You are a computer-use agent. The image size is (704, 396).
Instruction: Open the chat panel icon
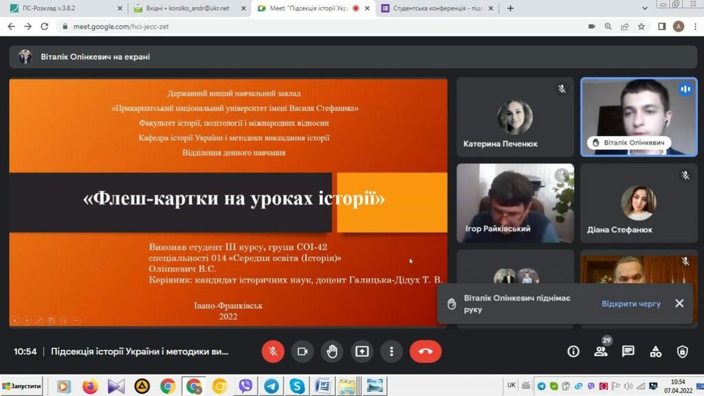pyautogui.click(x=628, y=351)
